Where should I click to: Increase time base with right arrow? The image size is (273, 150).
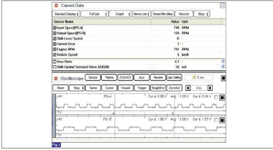[x=210, y=88]
